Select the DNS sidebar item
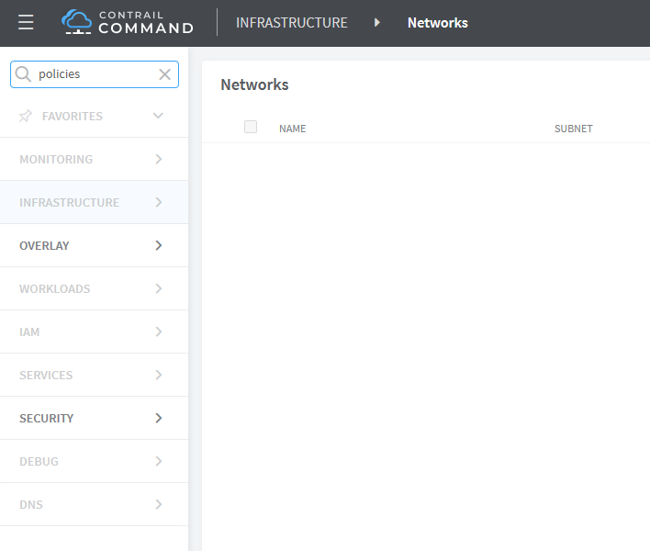 (31, 504)
